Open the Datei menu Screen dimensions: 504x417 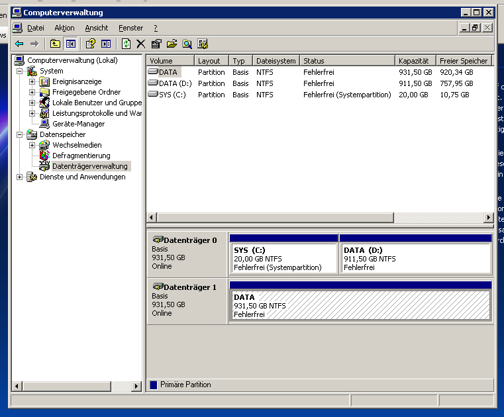tap(36, 28)
